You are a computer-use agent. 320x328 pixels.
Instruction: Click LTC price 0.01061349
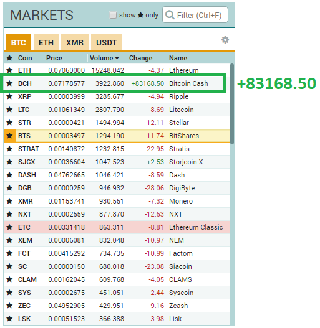[67, 110]
